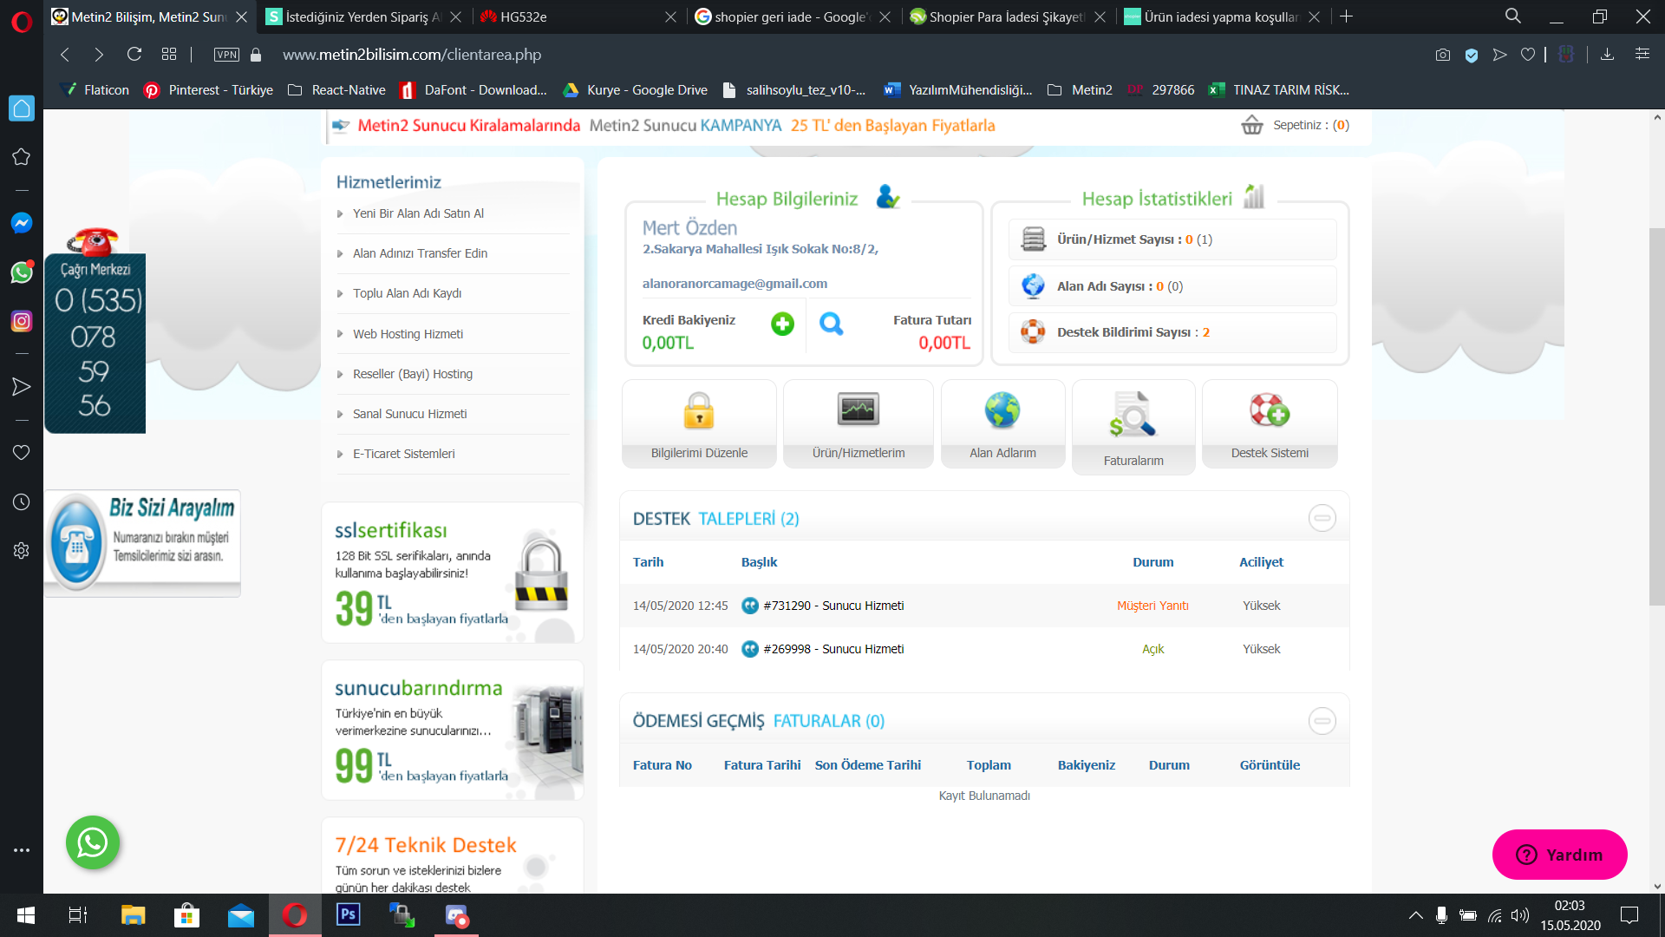Open Alan Adlarım globe icon

[1002, 410]
